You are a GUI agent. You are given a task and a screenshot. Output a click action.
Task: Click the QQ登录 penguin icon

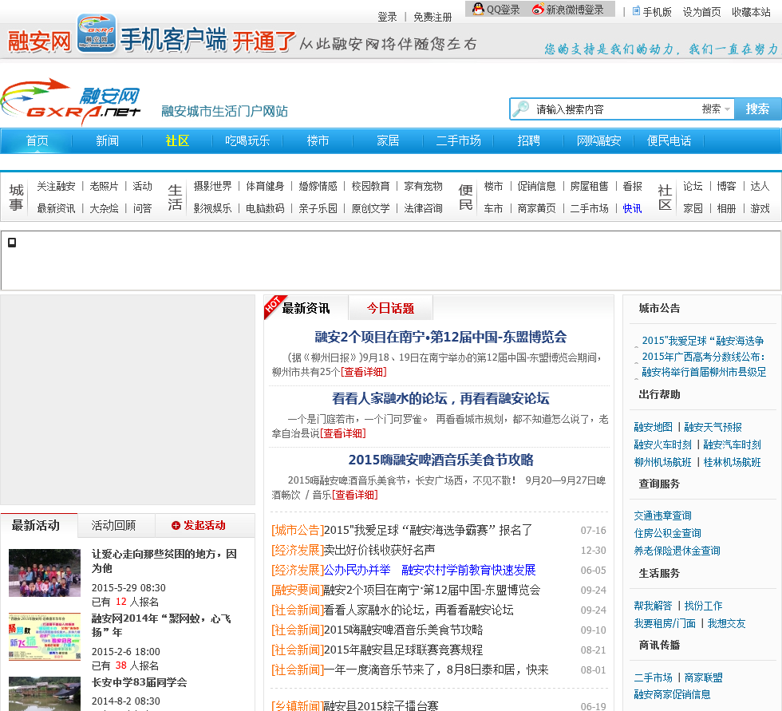click(478, 9)
